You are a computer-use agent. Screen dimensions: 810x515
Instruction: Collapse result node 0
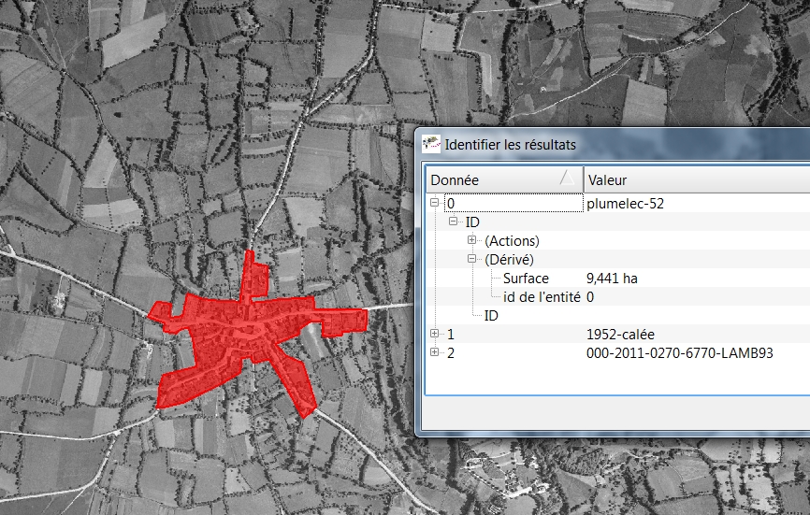(434, 203)
